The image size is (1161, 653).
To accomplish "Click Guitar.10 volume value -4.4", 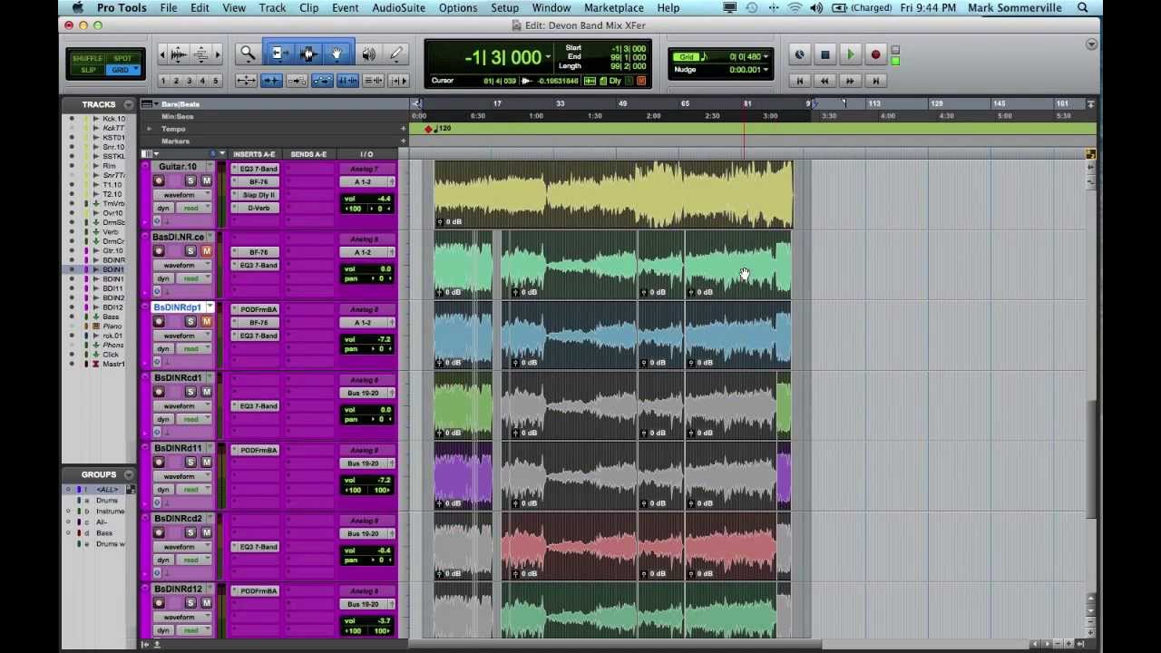I will coord(383,199).
